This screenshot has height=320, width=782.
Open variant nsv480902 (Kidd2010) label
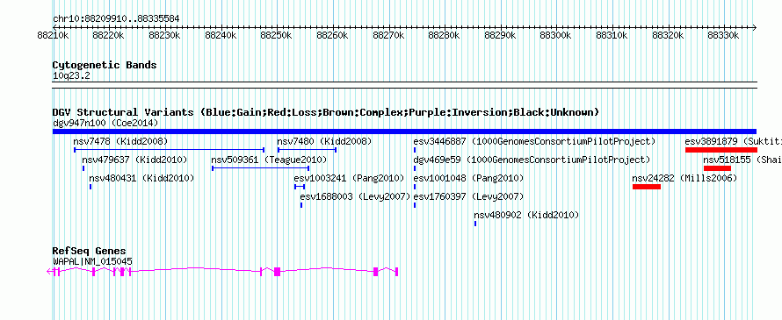pos(526,216)
